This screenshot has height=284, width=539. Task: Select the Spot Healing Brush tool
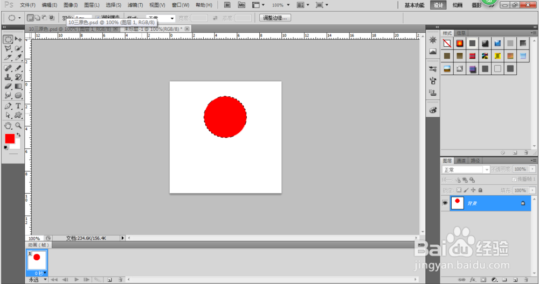8,68
